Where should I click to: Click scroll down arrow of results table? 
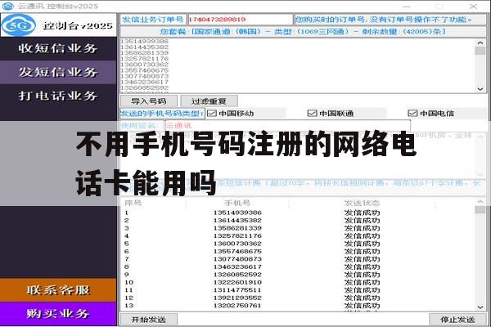coord(480,307)
